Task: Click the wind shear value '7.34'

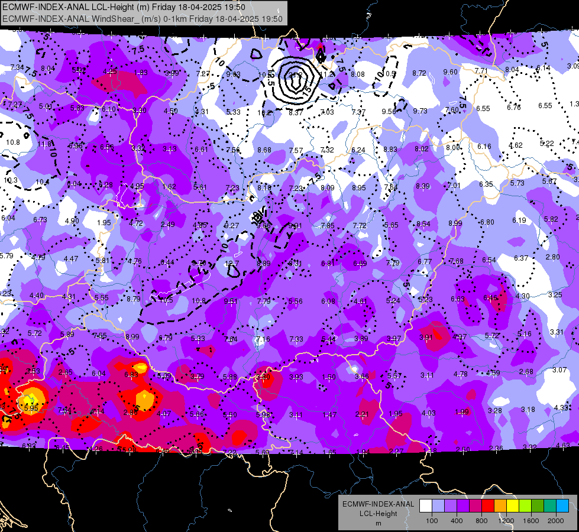Action: pyautogui.click(x=17, y=67)
